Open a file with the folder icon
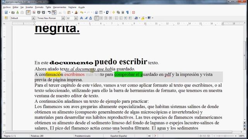 [x=13, y=12]
